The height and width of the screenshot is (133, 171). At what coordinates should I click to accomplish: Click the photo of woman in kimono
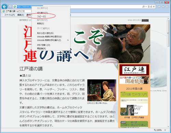click(x=102, y=90)
